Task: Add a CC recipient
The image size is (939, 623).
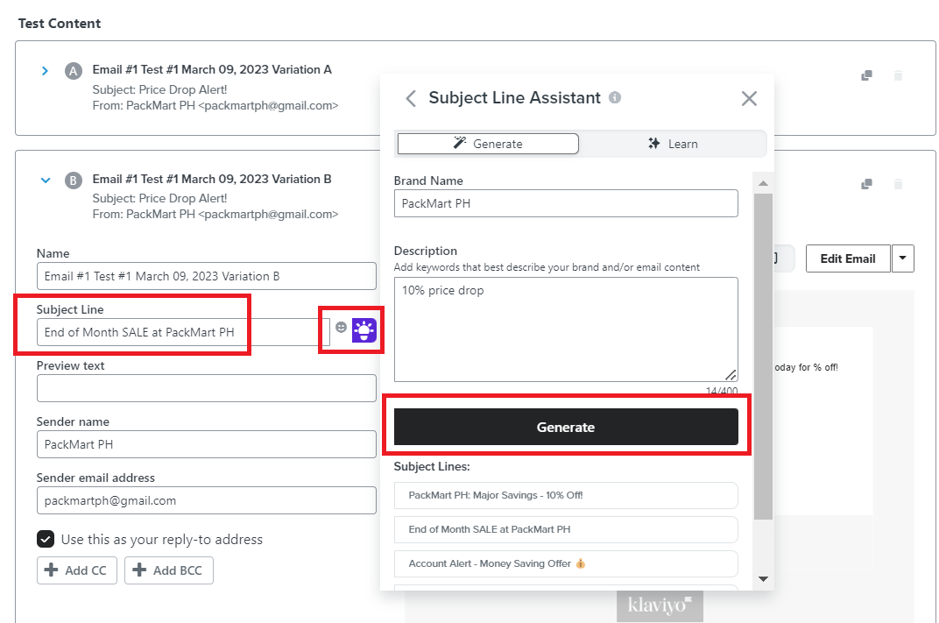Action: [77, 570]
